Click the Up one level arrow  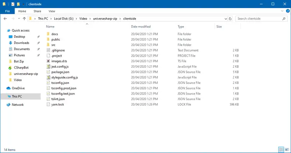tap(24, 18)
